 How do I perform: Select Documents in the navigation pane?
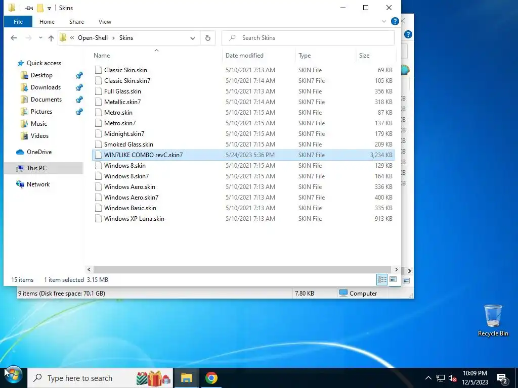46,100
